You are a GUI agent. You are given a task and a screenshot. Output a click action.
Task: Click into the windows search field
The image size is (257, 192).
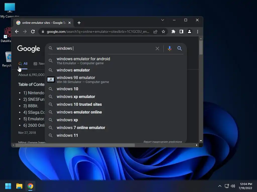pyautogui.click(x=105, y=48)
